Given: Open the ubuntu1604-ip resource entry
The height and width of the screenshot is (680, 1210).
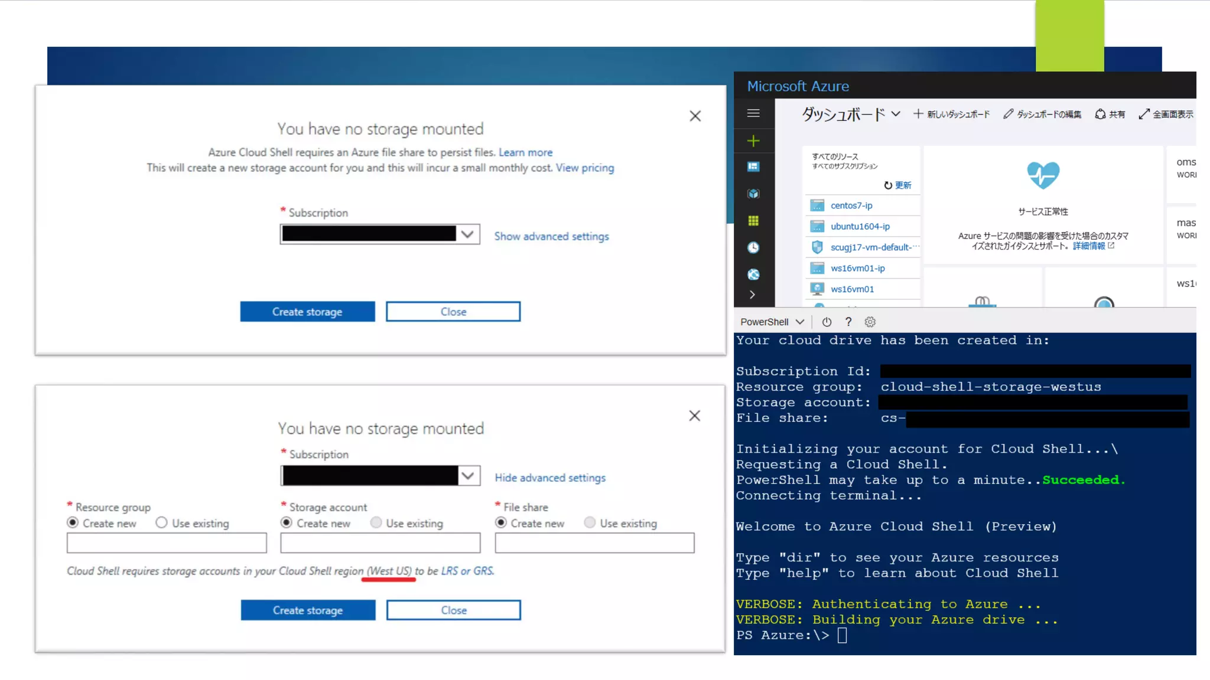Looking at the screenshot, I should point(860,226).
